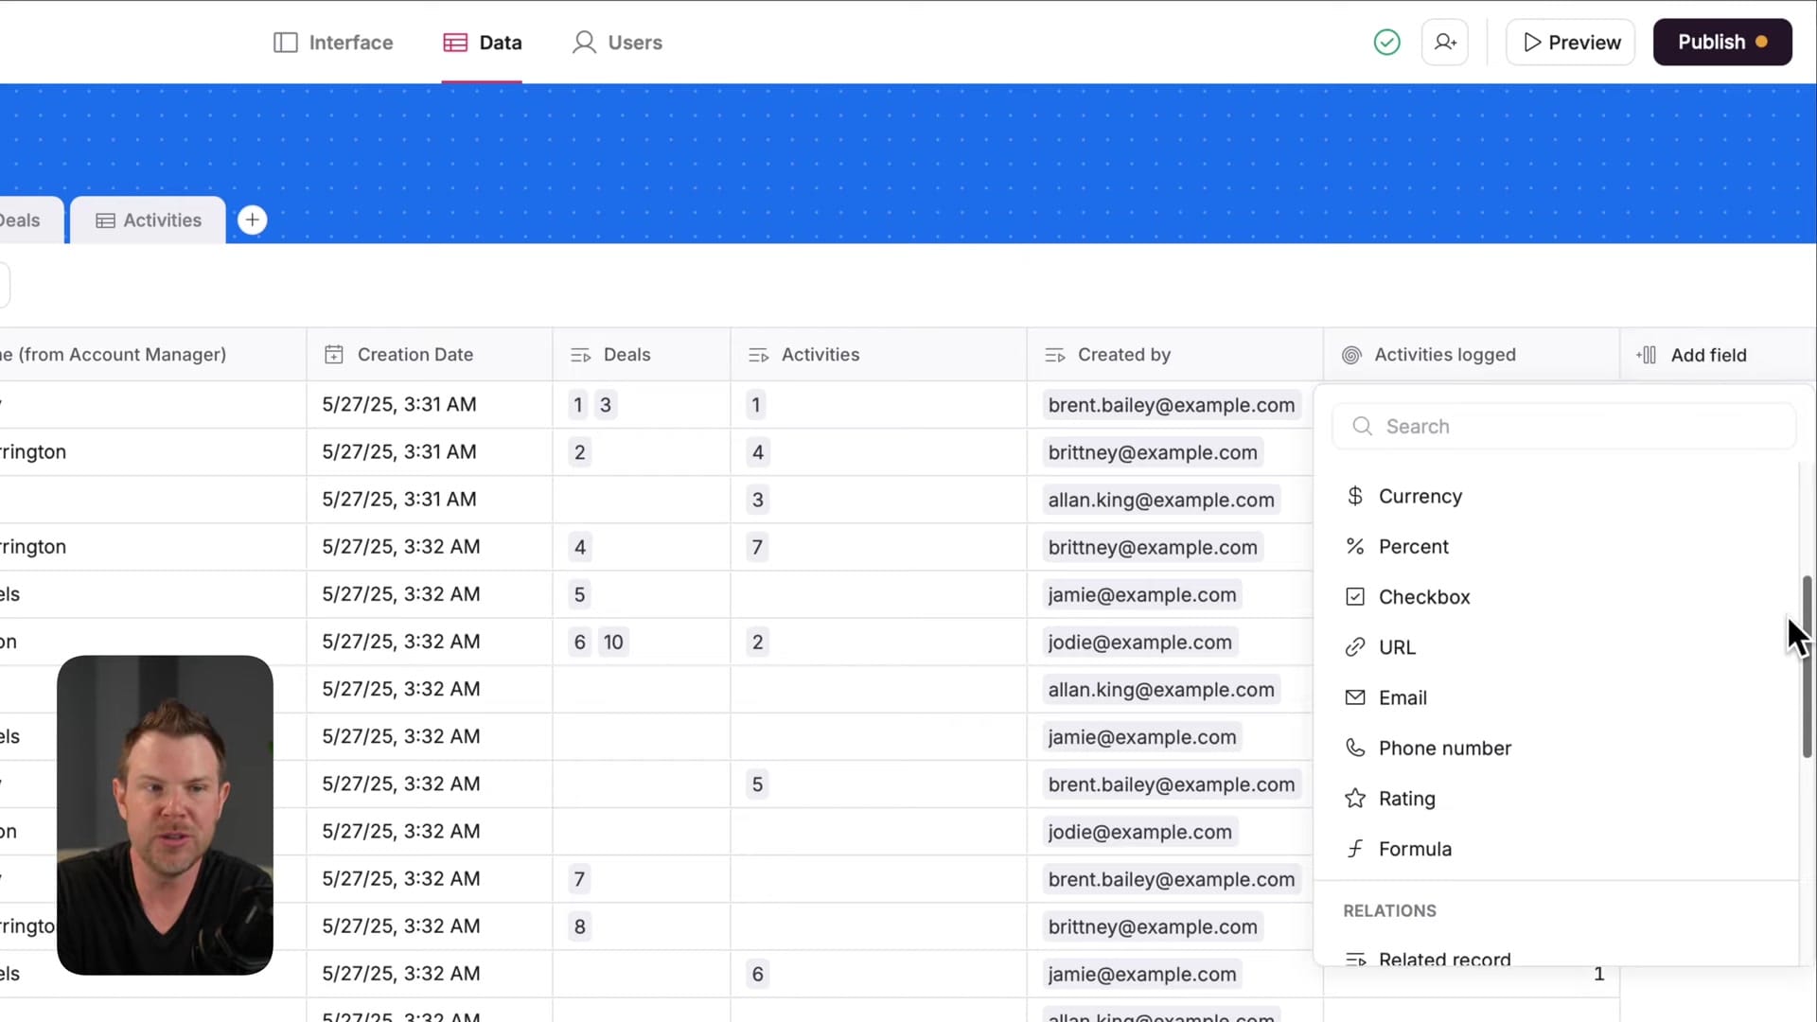The height and width of the screenshot is (1022, 1817).
Task: Click the Add field button label
Action: tap(1709, 355)
